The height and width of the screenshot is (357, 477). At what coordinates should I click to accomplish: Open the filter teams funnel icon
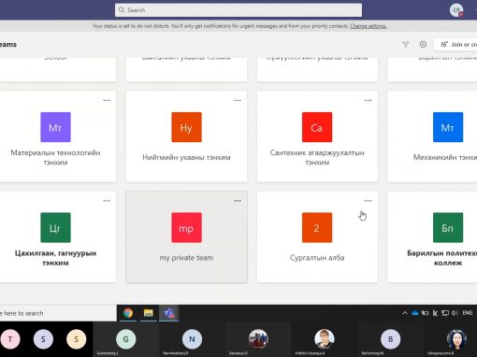pos(405,45)
